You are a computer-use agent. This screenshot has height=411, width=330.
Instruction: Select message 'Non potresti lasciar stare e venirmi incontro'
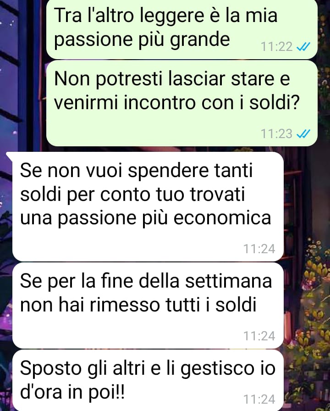tap(182, 103)
